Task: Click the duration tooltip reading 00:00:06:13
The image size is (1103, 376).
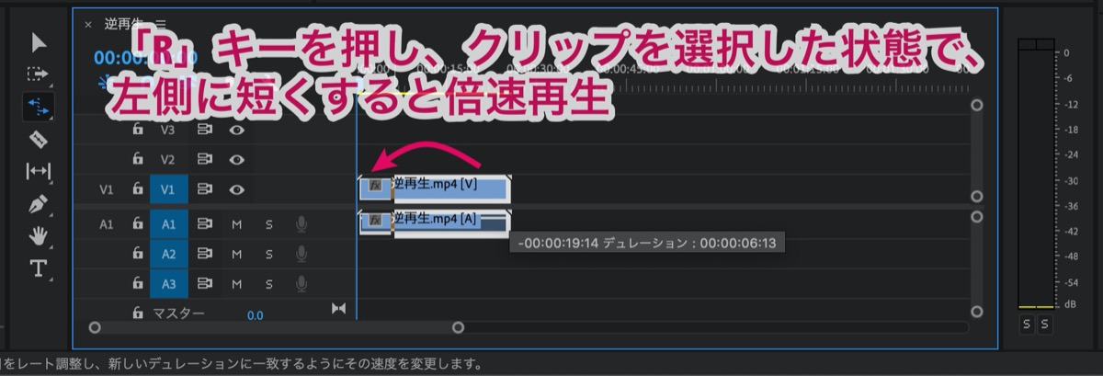Action: [x=648, y=245]
